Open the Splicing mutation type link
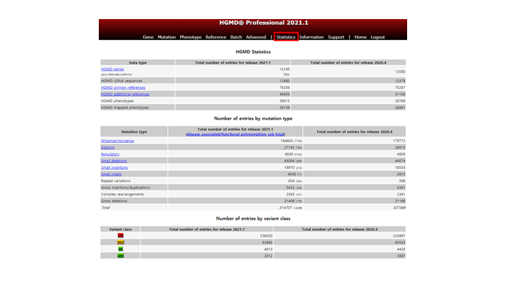Viewport: 527px width, 296px height. tap(107, 147)
